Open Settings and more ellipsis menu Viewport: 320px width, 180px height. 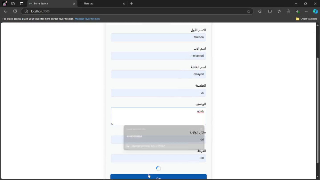[x=307, y=11]
